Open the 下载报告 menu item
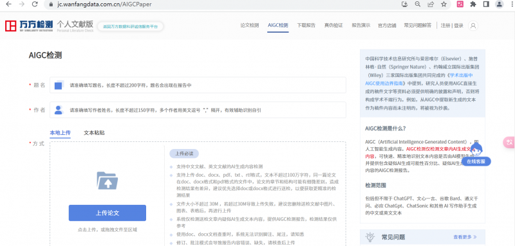This screenshot has width=515, height=246. 306,26
